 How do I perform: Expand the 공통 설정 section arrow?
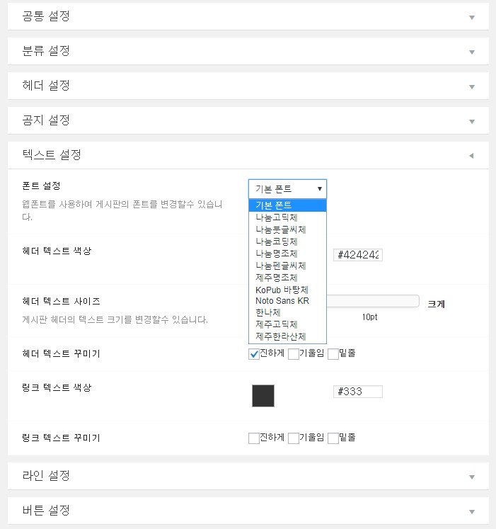point(472,18)
